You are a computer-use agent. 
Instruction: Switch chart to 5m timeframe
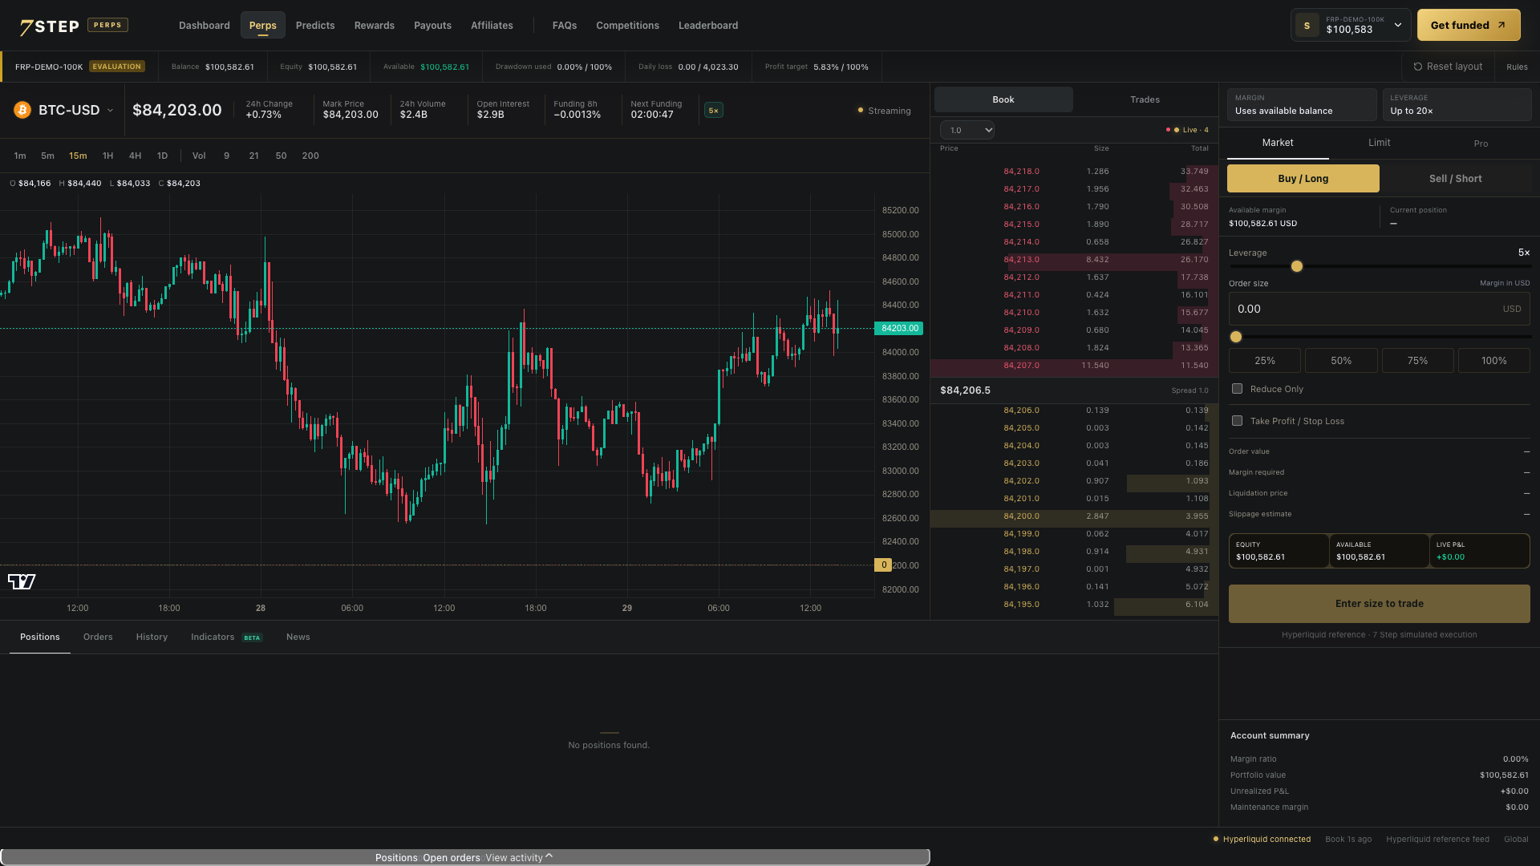pyautogui.click(x=48, y=156)
